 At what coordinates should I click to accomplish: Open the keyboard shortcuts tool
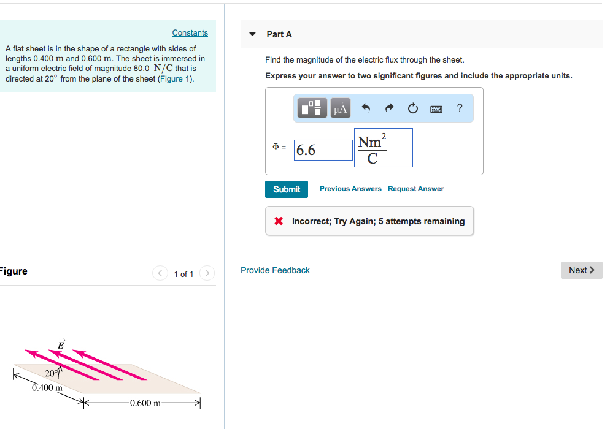[x=436, y=108]
